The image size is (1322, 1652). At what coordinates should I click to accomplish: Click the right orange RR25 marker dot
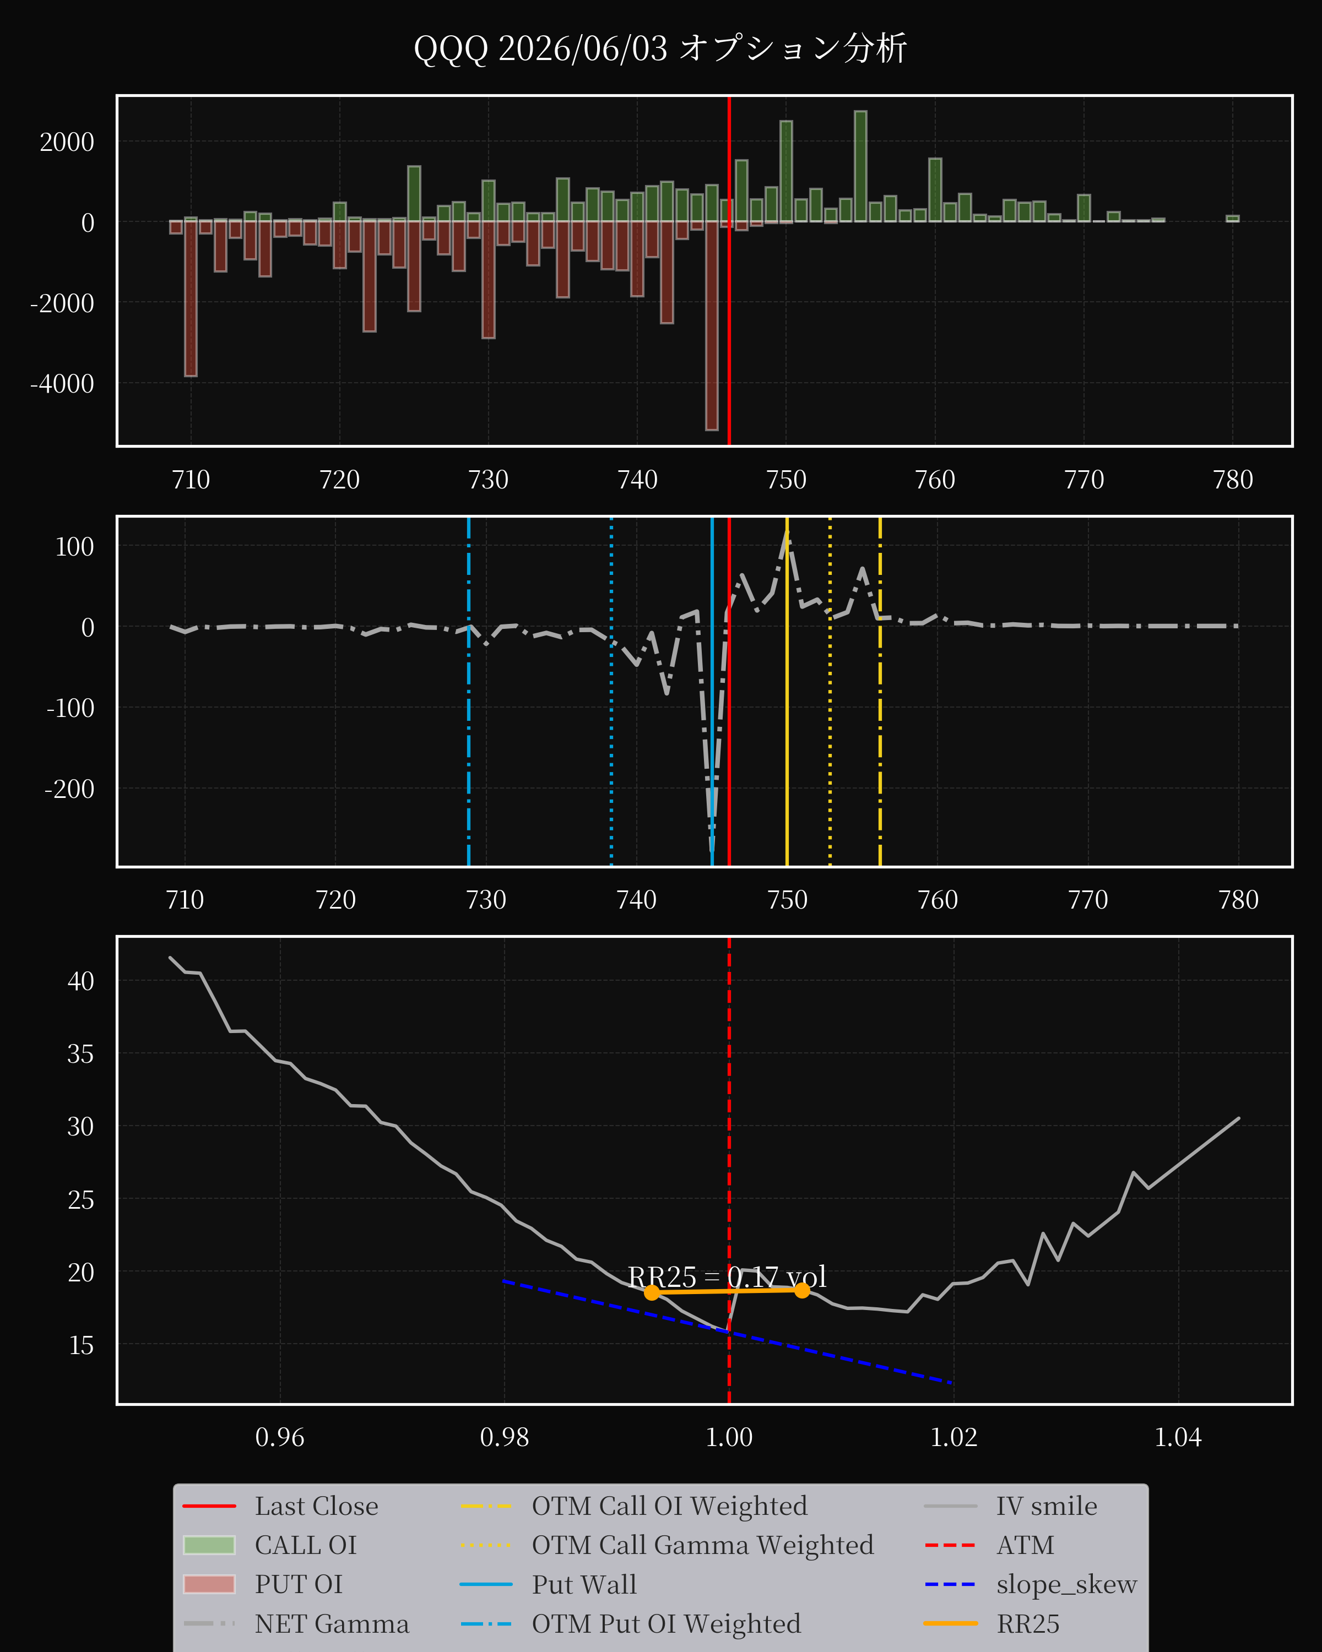click(x=801, y=1290)
